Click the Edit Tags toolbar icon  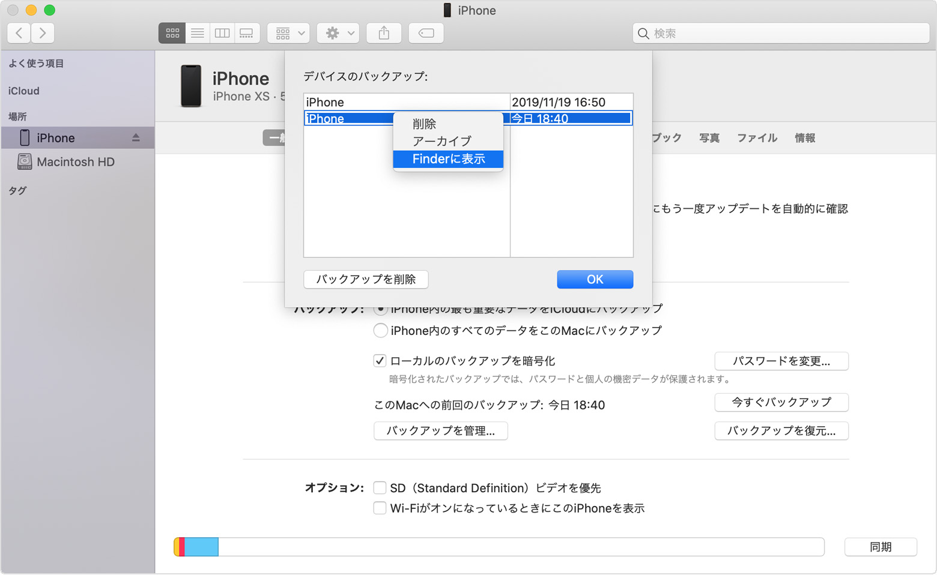[x=426, y=34]
